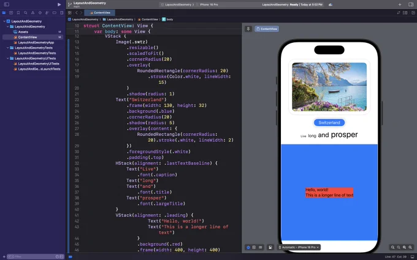This screenshot has height=260, width=417.
Task: Collapse the LayoutAndGeometry folder group chevron
Action: 8,26
